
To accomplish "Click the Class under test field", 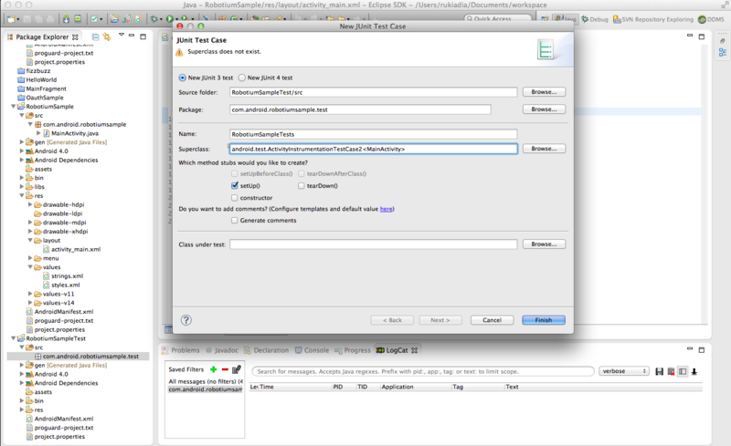I will coord(373,244).
